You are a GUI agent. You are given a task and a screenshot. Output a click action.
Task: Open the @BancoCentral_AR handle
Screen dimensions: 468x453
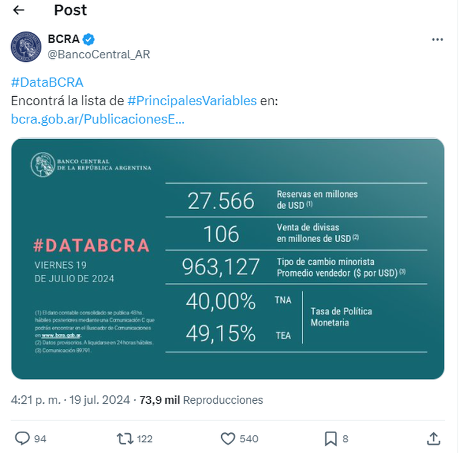98,54
